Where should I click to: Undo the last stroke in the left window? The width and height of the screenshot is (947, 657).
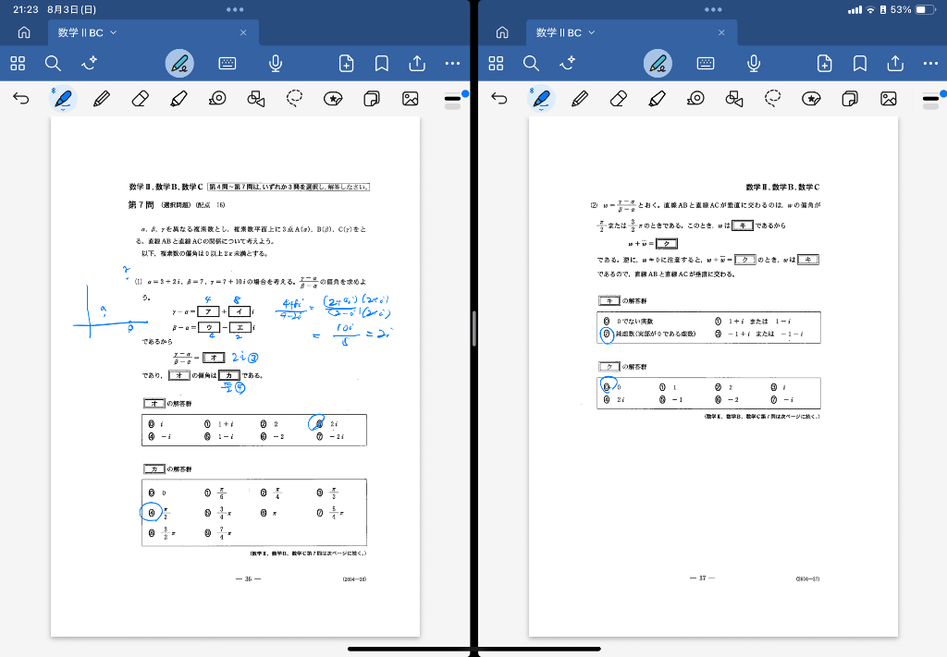tap(21, 98)
